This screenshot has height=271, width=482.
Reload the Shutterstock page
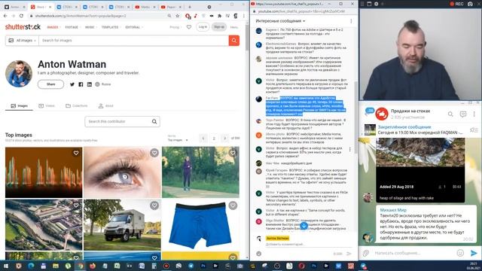click(x=21, y=16)
